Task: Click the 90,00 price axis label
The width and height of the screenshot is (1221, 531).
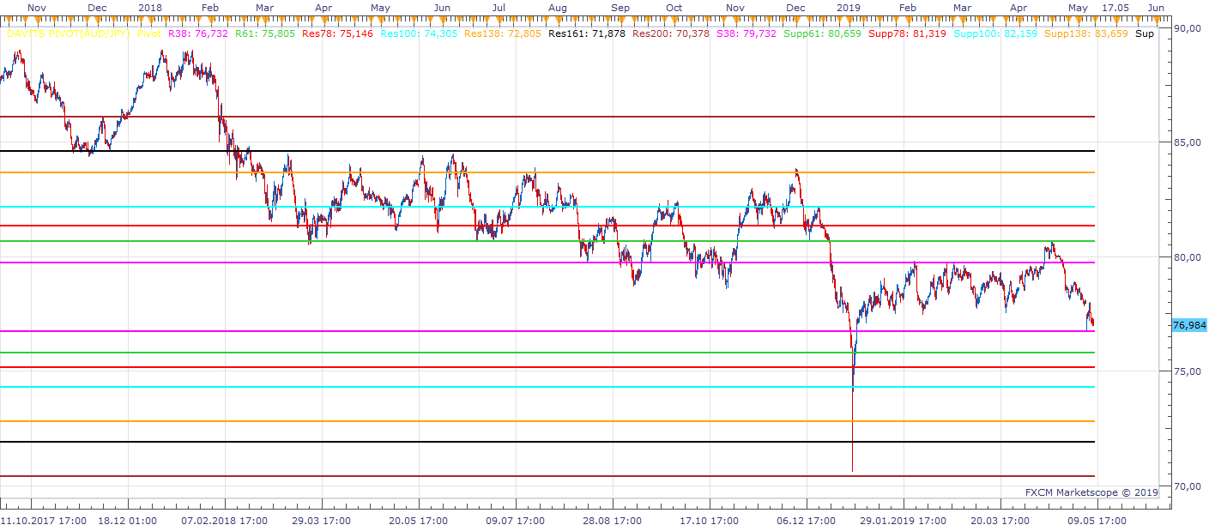Action: click(1188, 28)
